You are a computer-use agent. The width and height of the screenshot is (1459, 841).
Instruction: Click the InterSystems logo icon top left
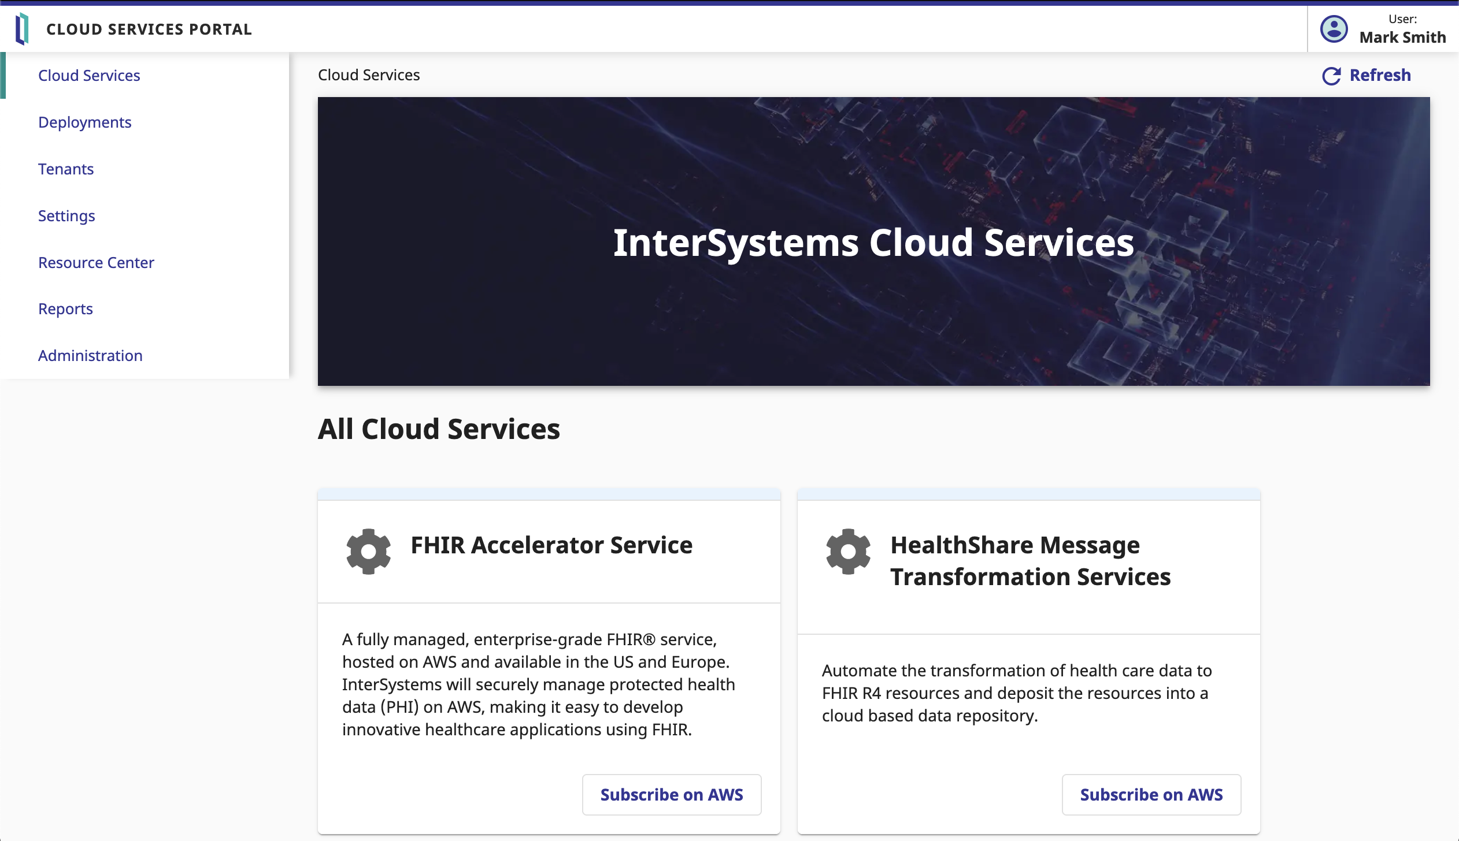tap(20, 28)
